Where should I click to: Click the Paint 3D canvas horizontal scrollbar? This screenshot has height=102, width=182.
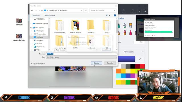pos(70,87)
